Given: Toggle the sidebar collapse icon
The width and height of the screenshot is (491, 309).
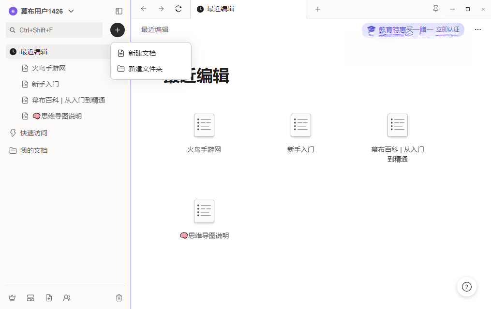Looking at the screenshot, I should point(119,11).
